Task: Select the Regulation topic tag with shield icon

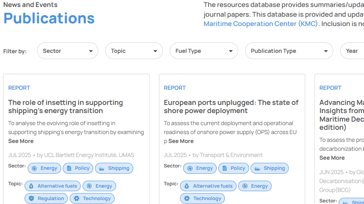Action: [x=46, y=199]
